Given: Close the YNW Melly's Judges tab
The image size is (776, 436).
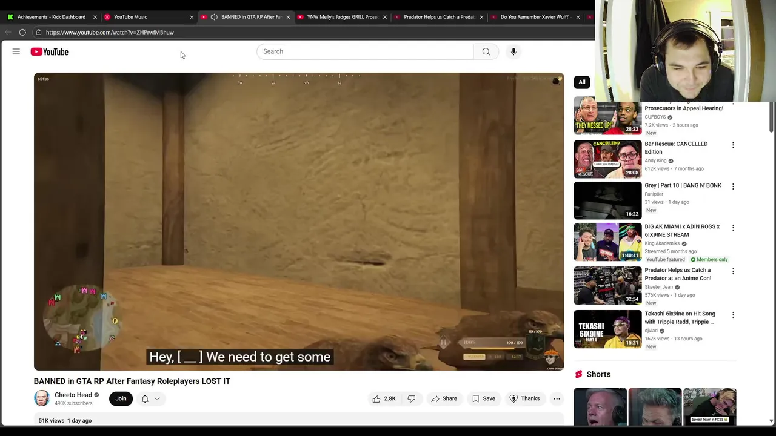Looking at the screenshot, I should [x=384, y=17].
